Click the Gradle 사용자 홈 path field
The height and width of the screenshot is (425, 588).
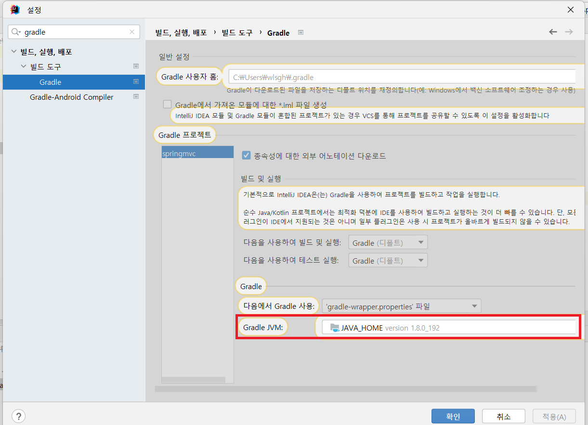403,77
